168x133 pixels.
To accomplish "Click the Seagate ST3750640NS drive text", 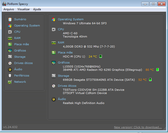I will 99,80.
